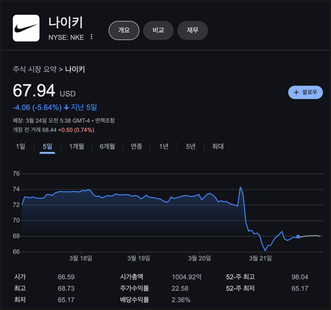
Task: Click the current price 67.94
Action: 34,91
